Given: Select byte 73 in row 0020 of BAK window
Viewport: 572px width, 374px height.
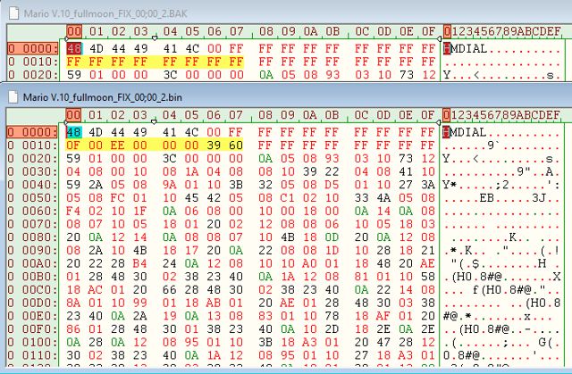Looking at the screenshot, I should coord(406,75).
